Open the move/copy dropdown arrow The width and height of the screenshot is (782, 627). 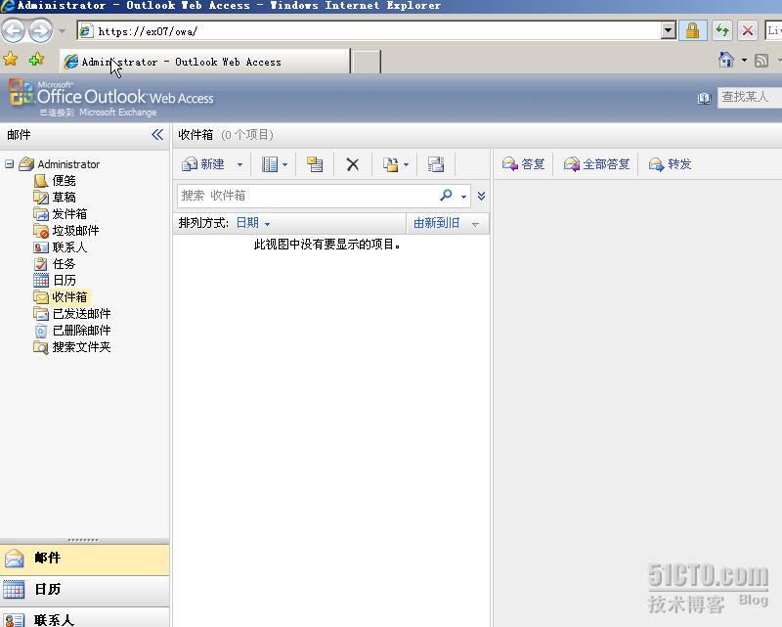(x=406, y=164)
